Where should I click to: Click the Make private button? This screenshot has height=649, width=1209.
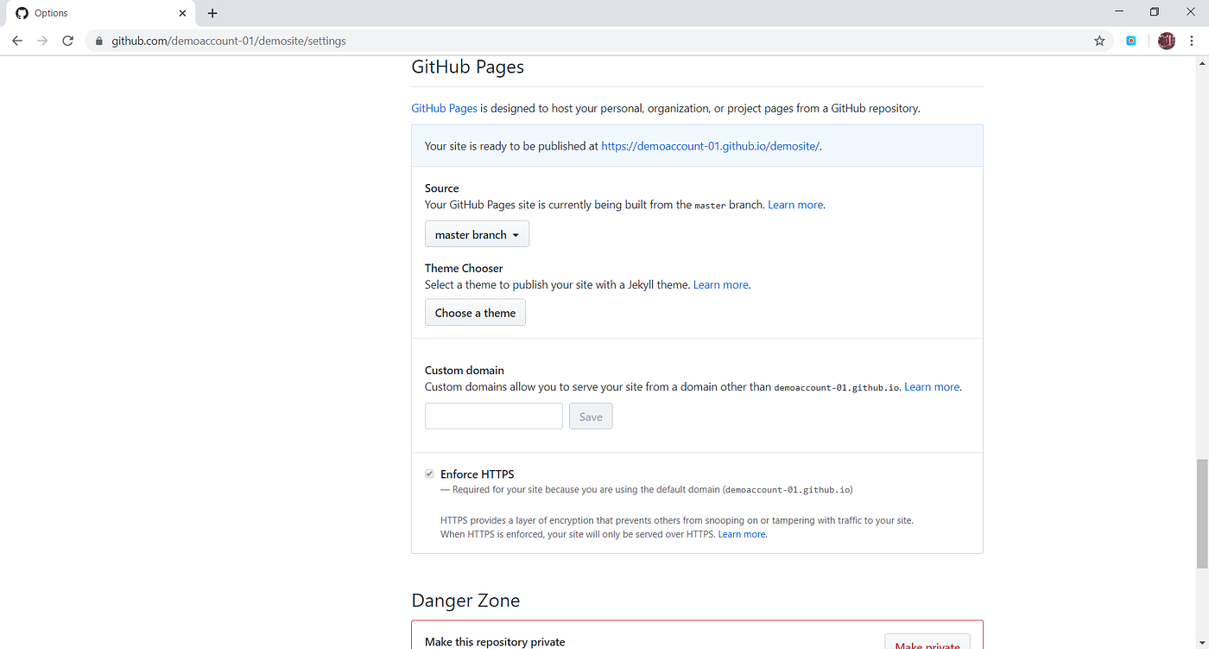(927, 644)
